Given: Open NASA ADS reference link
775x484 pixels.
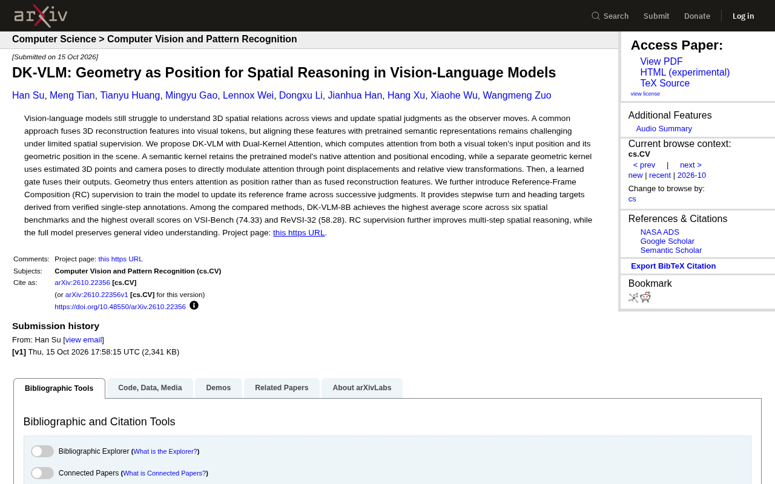Looking at the screenshot, I should click(660, 232).
